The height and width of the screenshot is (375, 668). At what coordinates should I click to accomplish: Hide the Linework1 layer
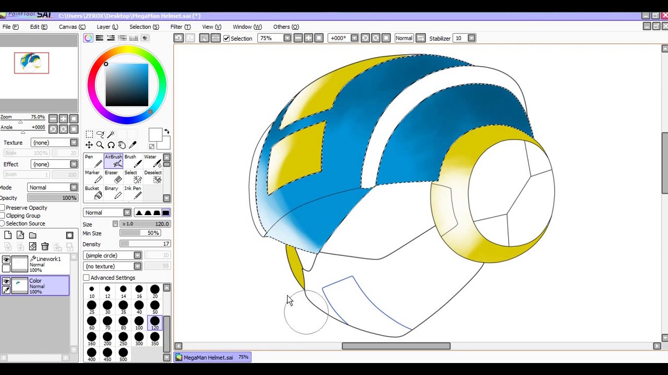(6, 259)
